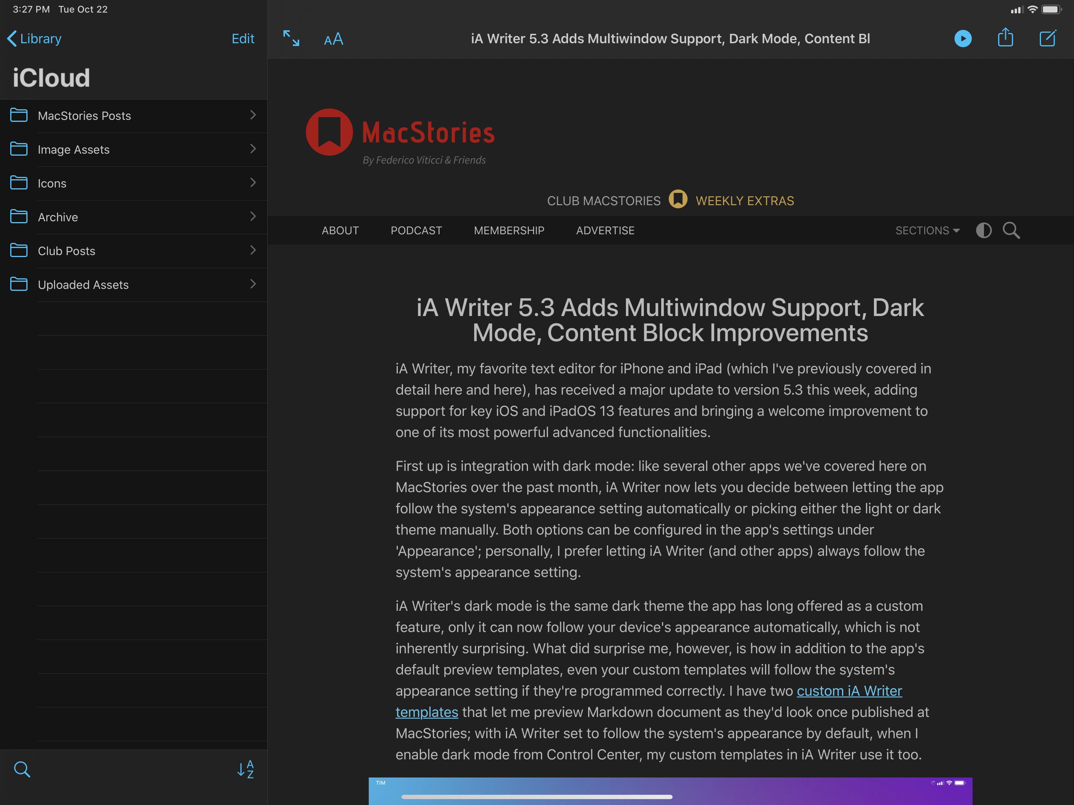This screenshot has height=805, width=1074.
Task: Expand Archive row chevron
Action: tap(253, 216)
